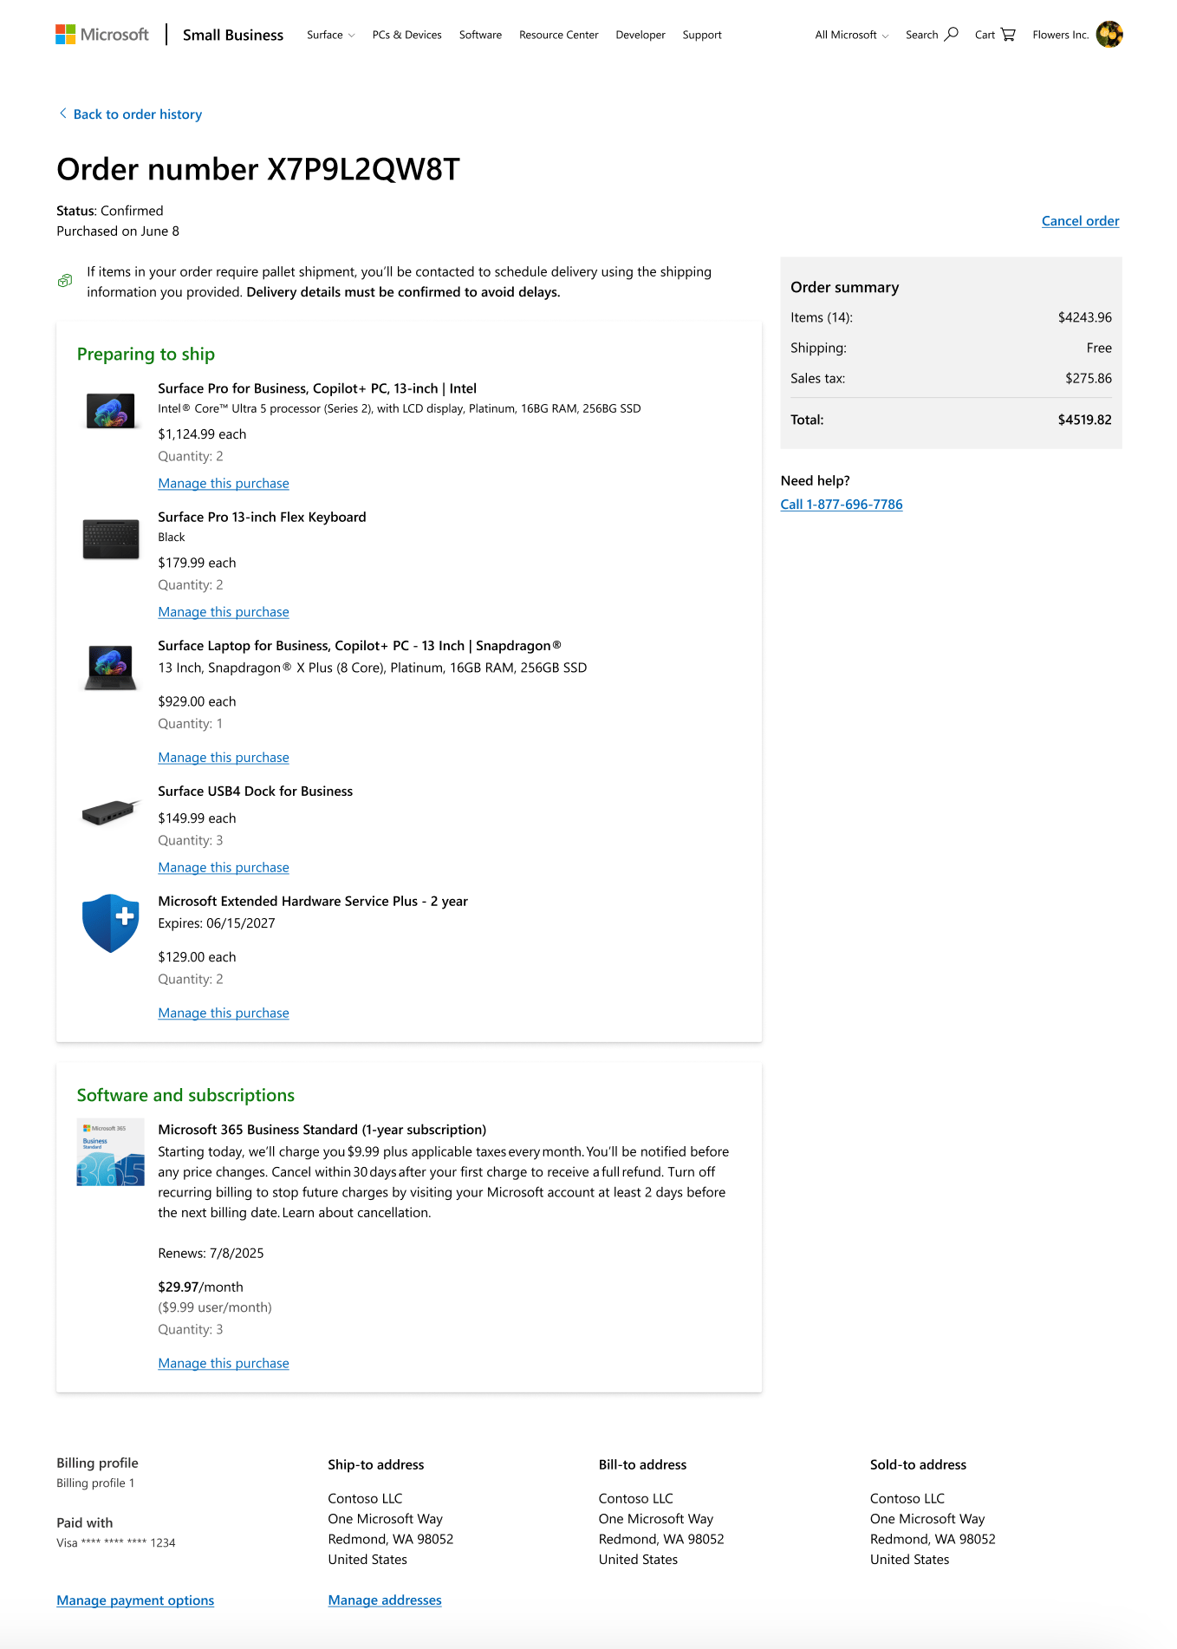Click the Surface Pro for Business product image
The height and width of the screenshot is (1649, 1177).
coord(111,410)
